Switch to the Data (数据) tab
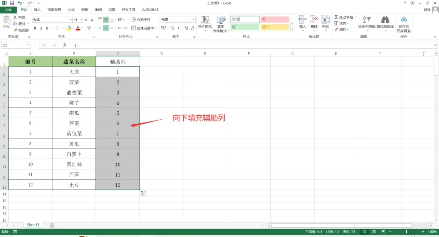The height and width of the screenshot is (237, 439). click(x=85, y=10)
